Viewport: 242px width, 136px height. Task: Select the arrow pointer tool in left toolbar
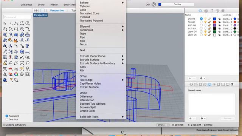pyautogui.click(x=5, y=23)
